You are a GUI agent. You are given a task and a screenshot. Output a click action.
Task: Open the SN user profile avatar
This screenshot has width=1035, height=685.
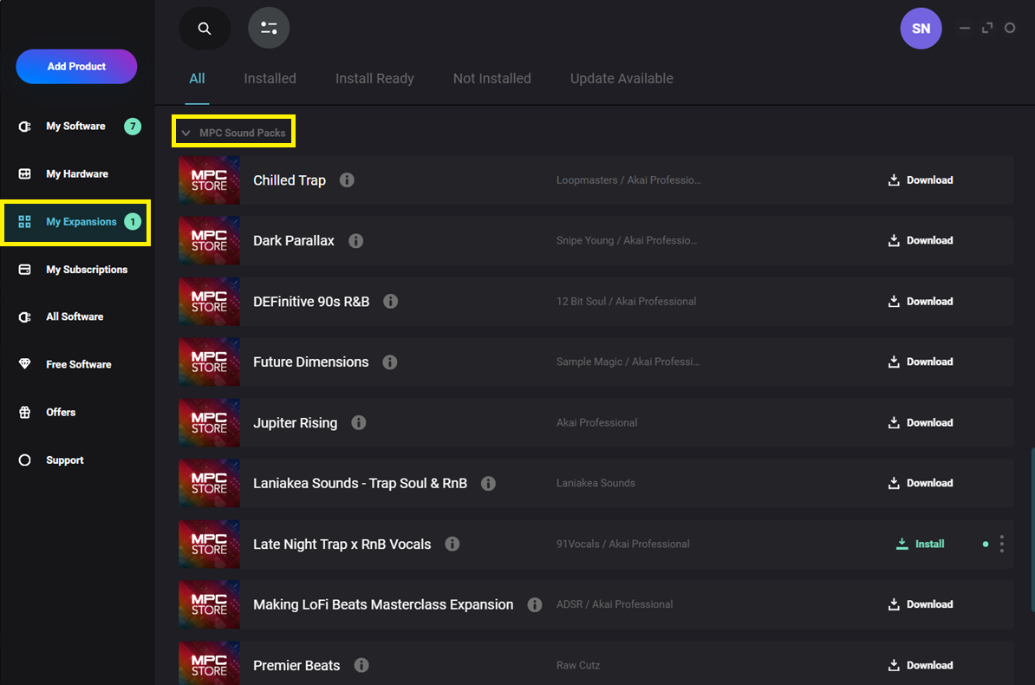tap(921, 29)
